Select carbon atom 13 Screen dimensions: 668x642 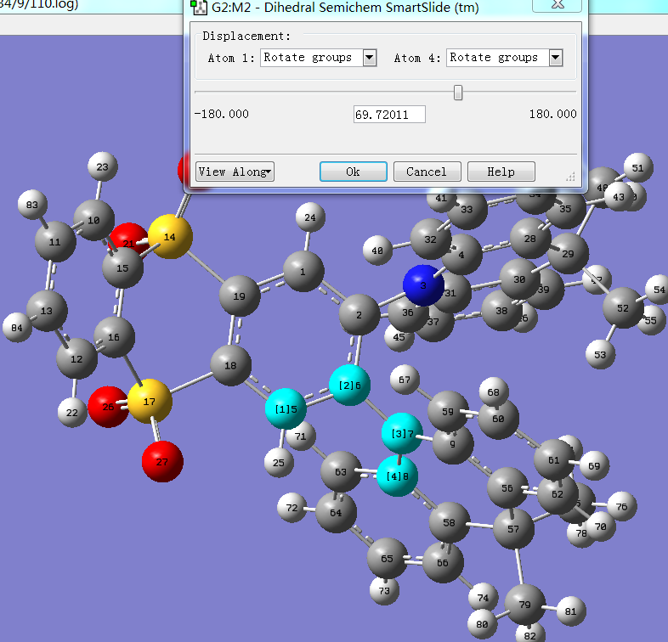pyautogui.click(x=47, y=311)
